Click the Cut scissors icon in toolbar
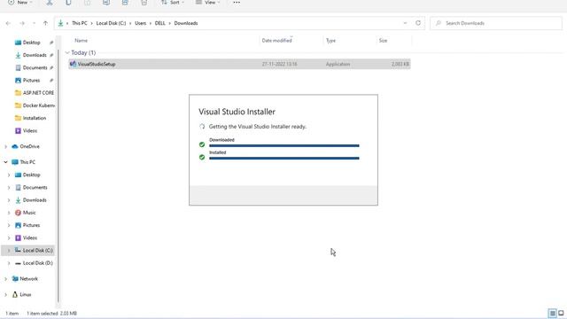 (50, 2)
